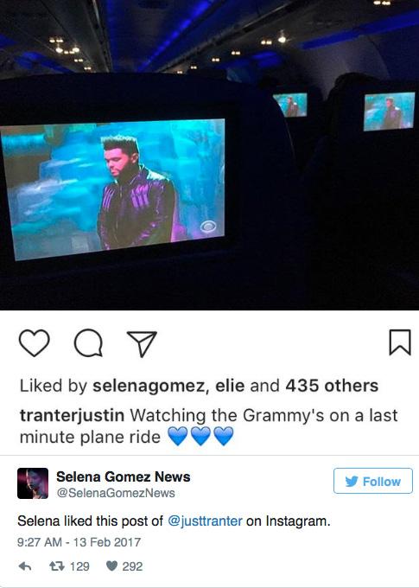Click the Twitter Follow button

point(373,481)
